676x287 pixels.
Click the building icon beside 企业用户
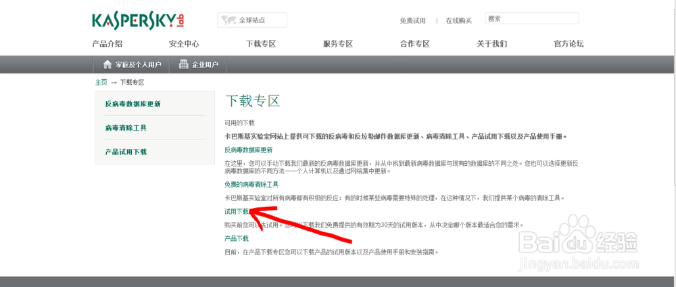184,64
